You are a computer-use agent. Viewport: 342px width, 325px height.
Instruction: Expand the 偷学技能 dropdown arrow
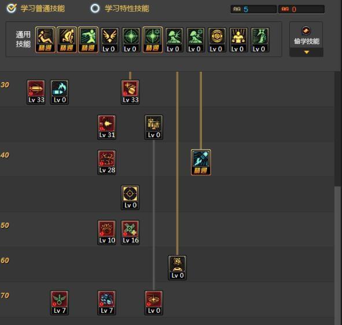point(307,52)
